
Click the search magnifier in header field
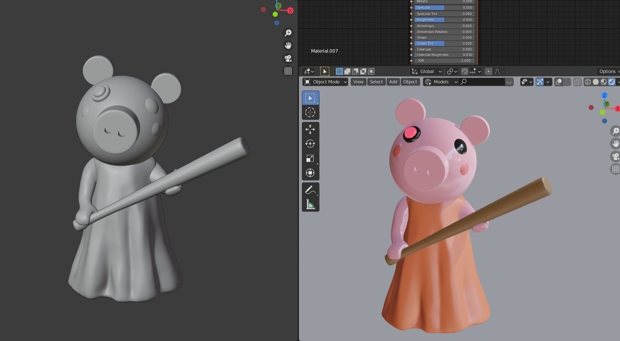(463, 82)
